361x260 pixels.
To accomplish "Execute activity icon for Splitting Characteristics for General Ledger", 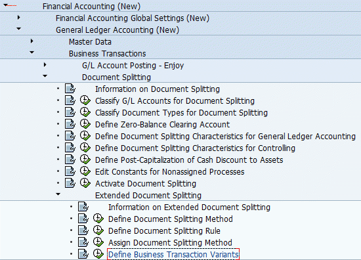I will pos(85,136).
